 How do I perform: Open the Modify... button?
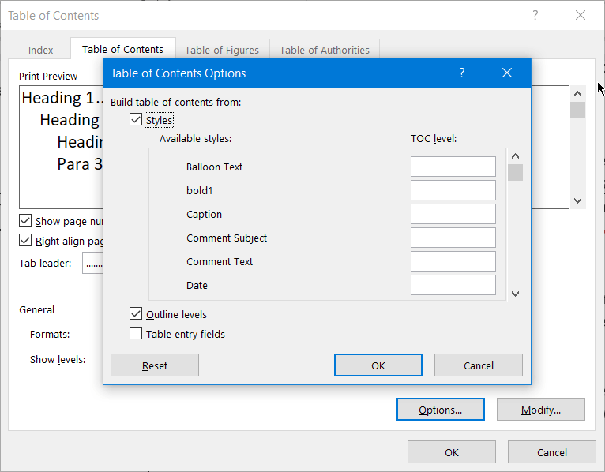pos(541,410)
